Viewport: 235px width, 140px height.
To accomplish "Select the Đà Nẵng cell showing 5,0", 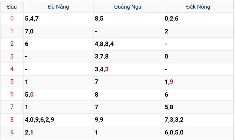I will 29,94.
